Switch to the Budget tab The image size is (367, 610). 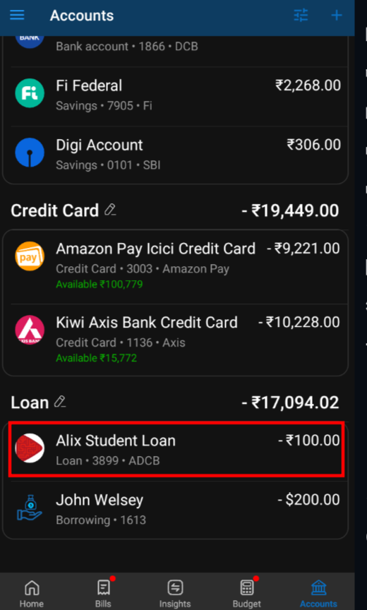246,594
